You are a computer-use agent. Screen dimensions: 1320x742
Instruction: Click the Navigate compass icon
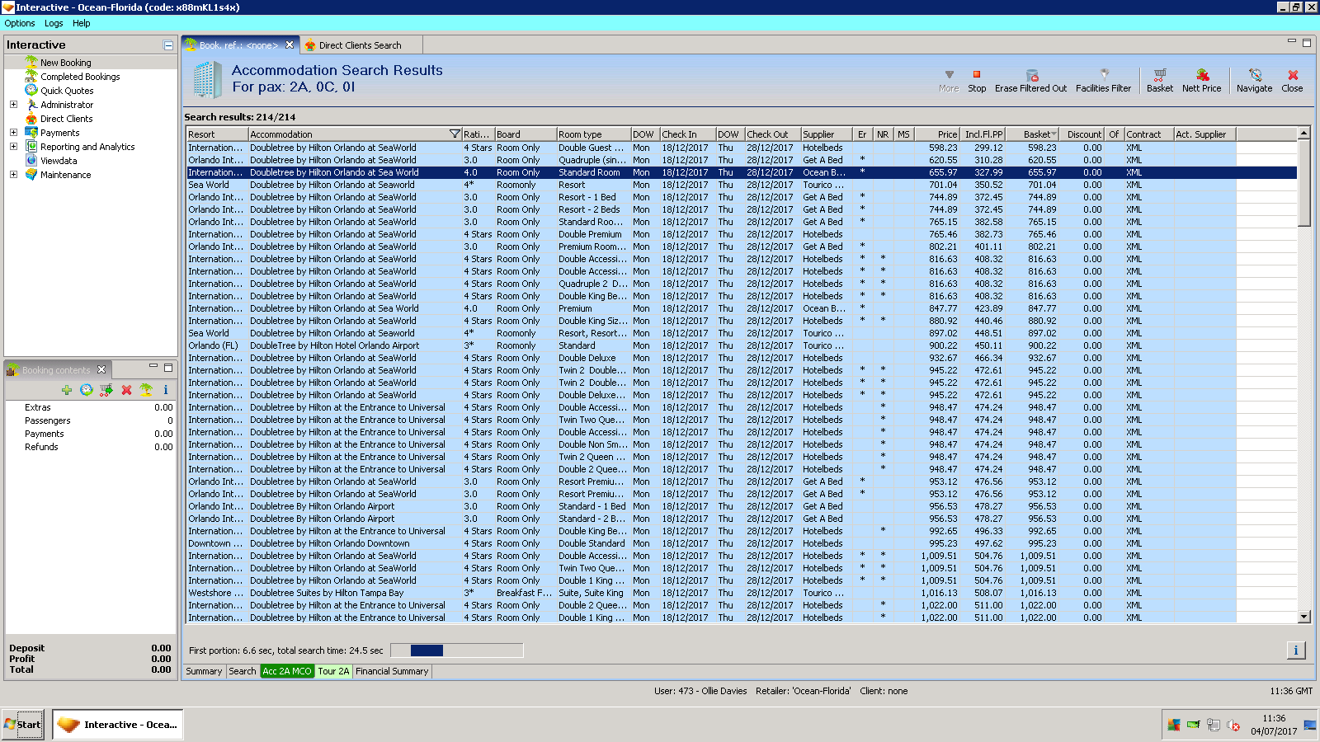click(x=1255, y=75)
